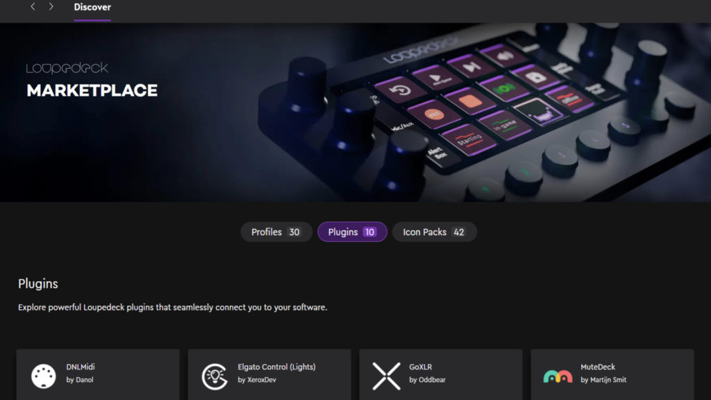Viewport: 711px width, 400px height.
Task: Click the Loupedeck logo in banner
Action: [x=67, y=68]
